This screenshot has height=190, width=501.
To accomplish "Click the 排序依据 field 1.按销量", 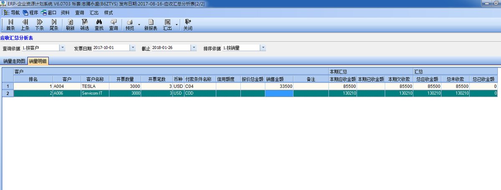I will tap(241, 48).
